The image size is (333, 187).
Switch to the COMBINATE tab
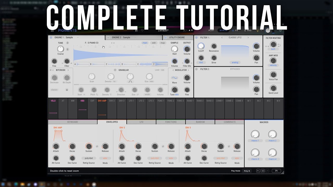[230, 122]
